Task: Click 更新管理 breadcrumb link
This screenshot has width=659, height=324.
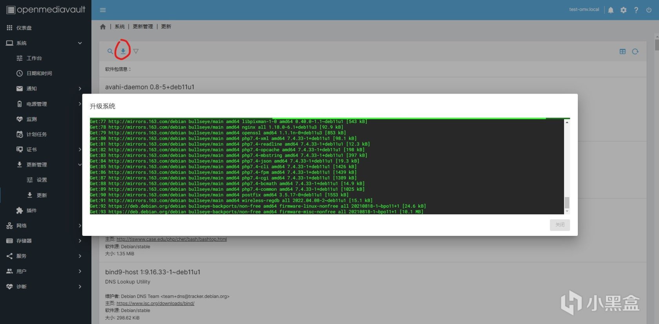Action: point(143,27)
